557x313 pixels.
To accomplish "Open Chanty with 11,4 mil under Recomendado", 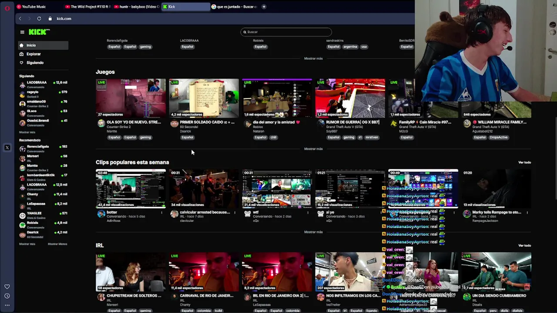I will click(x=43, y=196).
